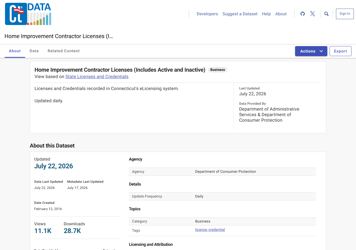This screenshot has height=250, width=356.
Task: Follow the 'license' tag link
Action: tap(201, 230)
